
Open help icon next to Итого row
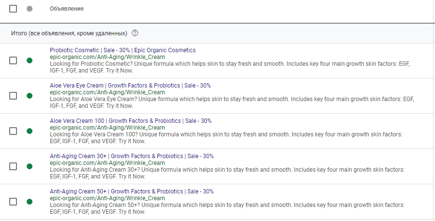(135, 33)
